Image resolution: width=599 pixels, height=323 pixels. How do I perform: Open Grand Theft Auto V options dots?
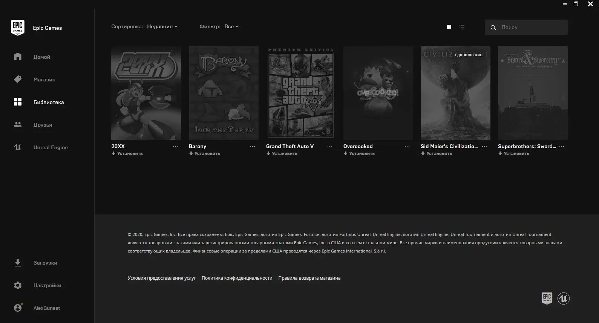(330, 147)
